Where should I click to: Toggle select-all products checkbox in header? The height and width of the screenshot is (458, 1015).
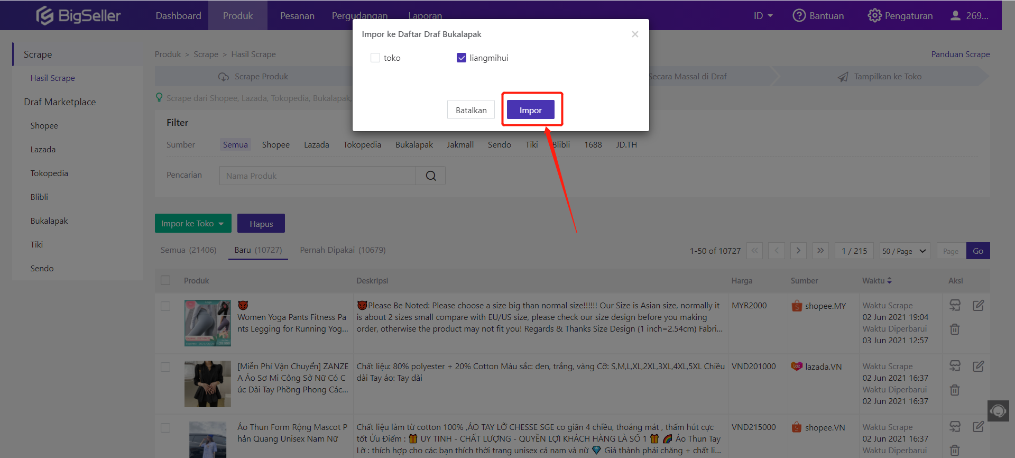(165, 280)
